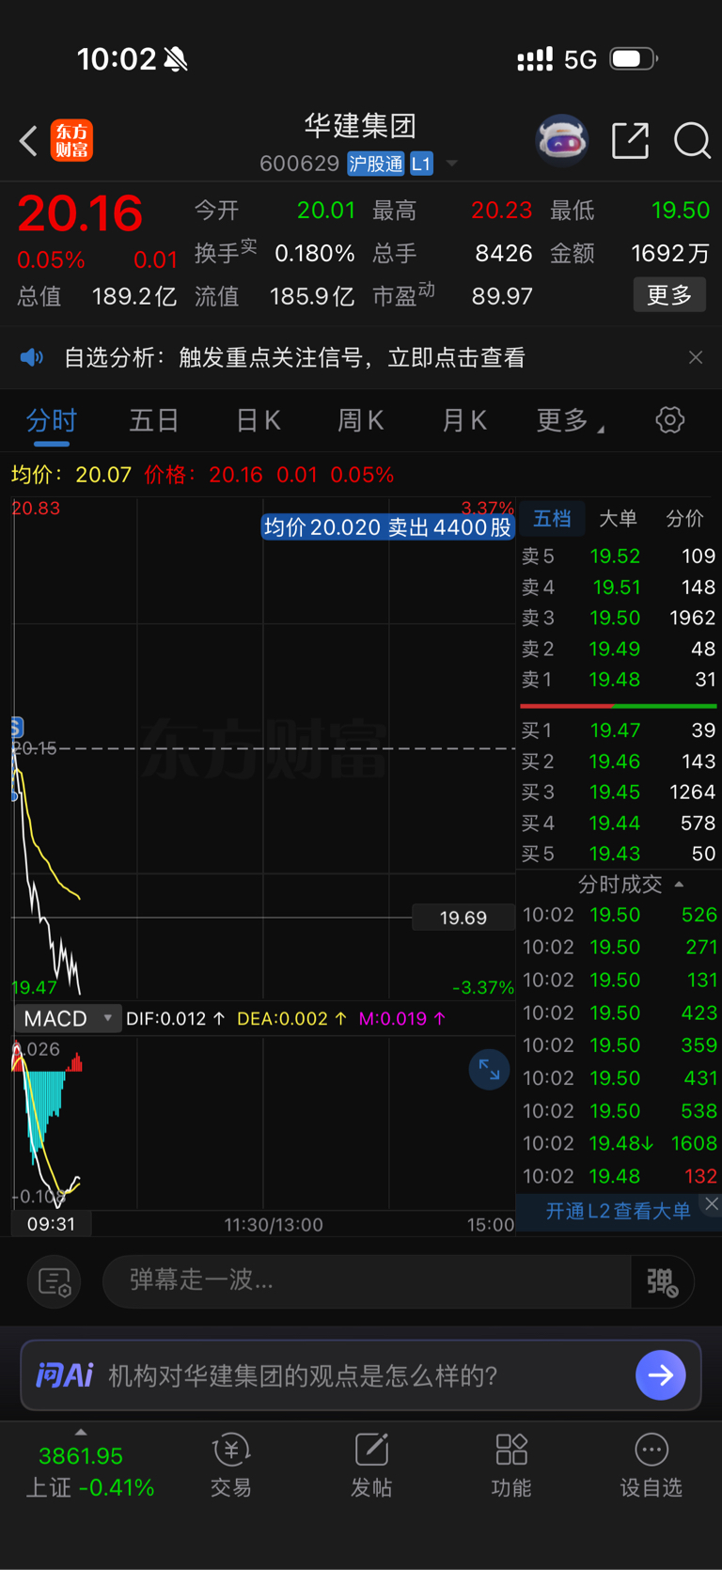722x1570 pixels.
Task: Tap the muted bell status icon
Action: [176, 59]
